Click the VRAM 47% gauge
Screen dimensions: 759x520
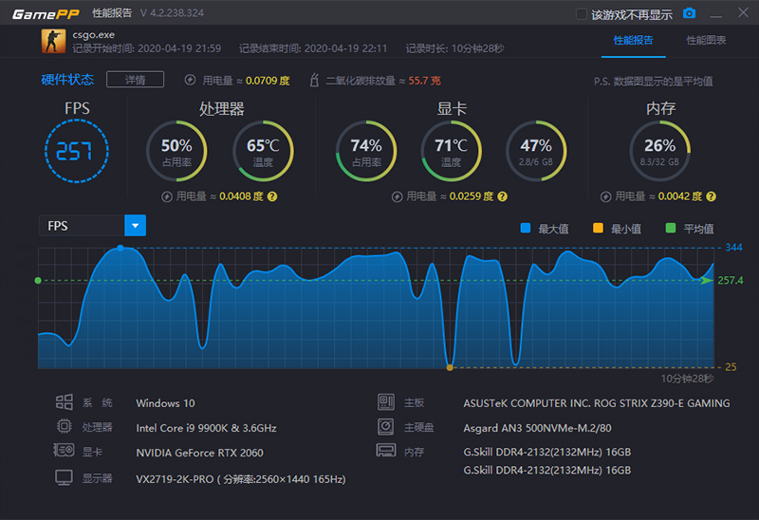[536, 151]
